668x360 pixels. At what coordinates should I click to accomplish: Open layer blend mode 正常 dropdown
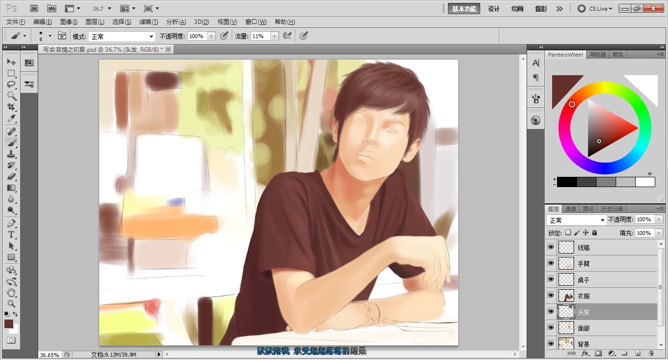click(577, 220)
